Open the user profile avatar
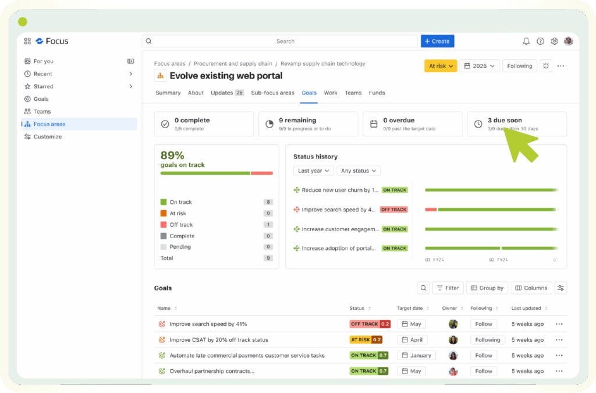 (x=568, y=41)
